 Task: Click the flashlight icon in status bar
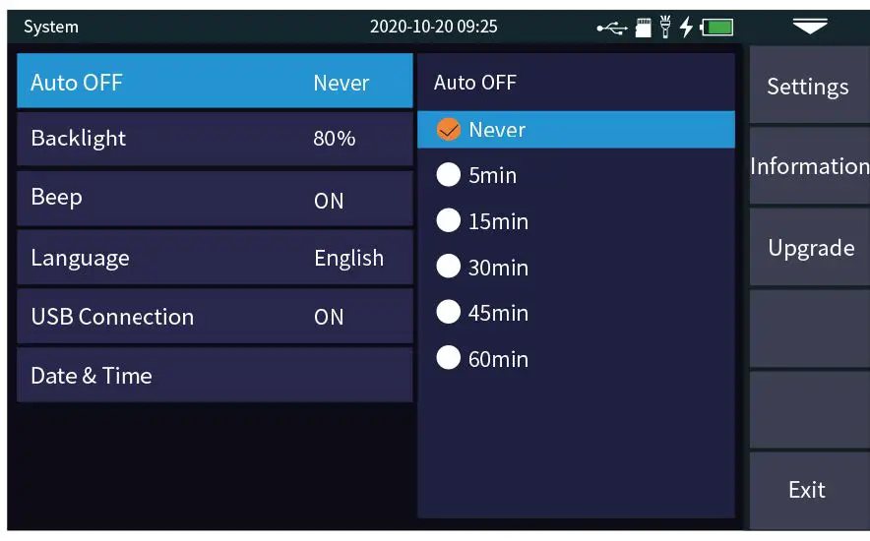[665, 27]
